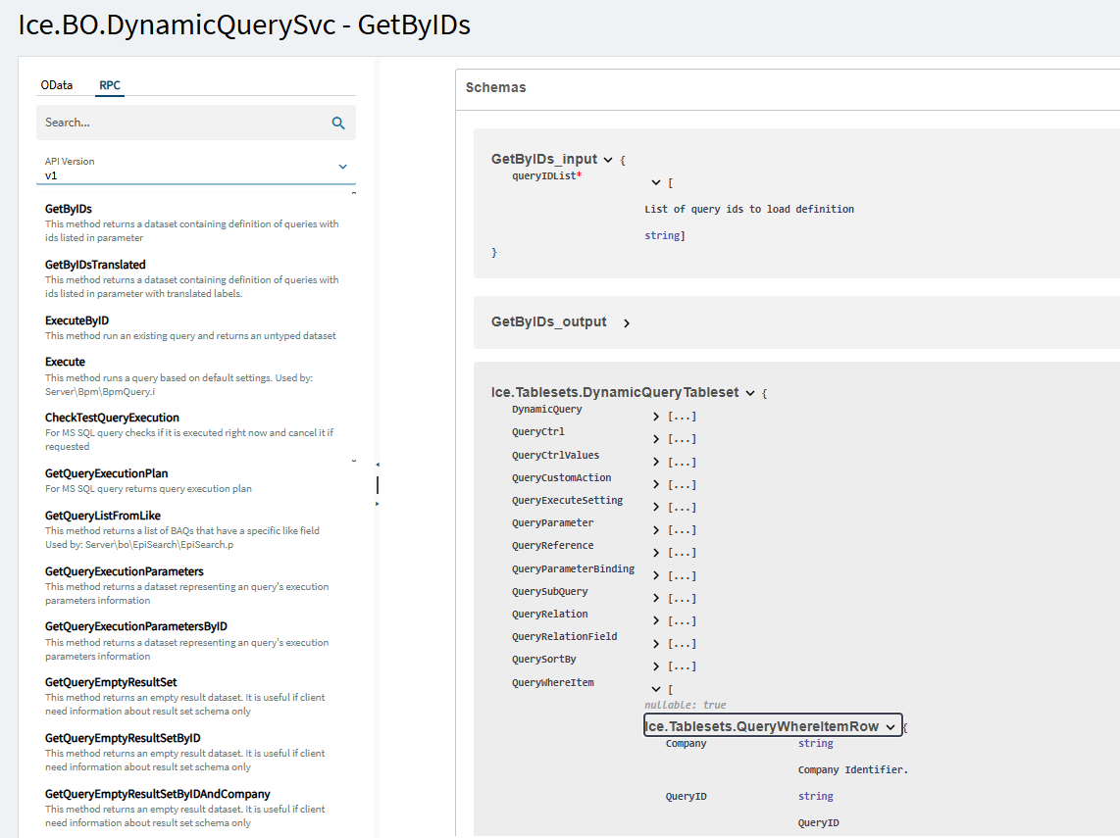Collapse the Ice.Tablesets.DynamicQueryTableset schema
1120x838 pixels.
click(x=750, y=393)
